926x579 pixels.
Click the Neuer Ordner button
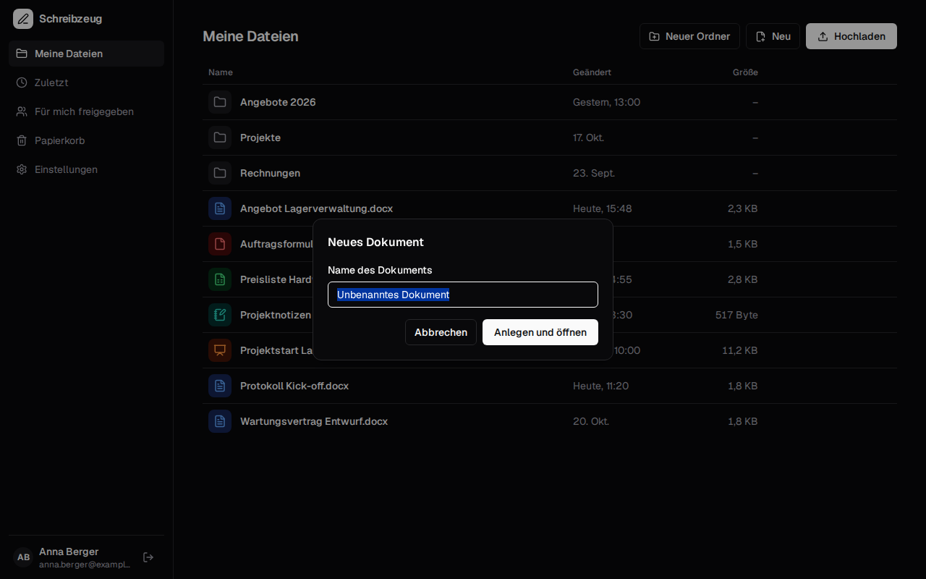[x=689, y=36]
